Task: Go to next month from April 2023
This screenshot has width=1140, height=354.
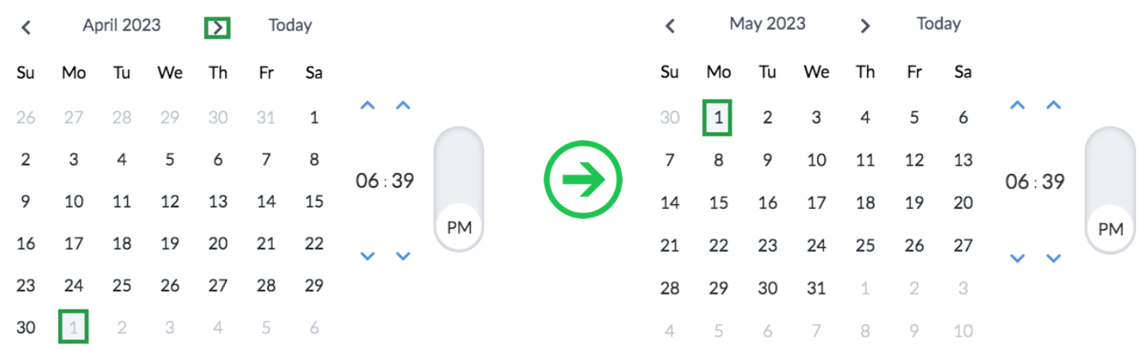Action: [217, 28]
